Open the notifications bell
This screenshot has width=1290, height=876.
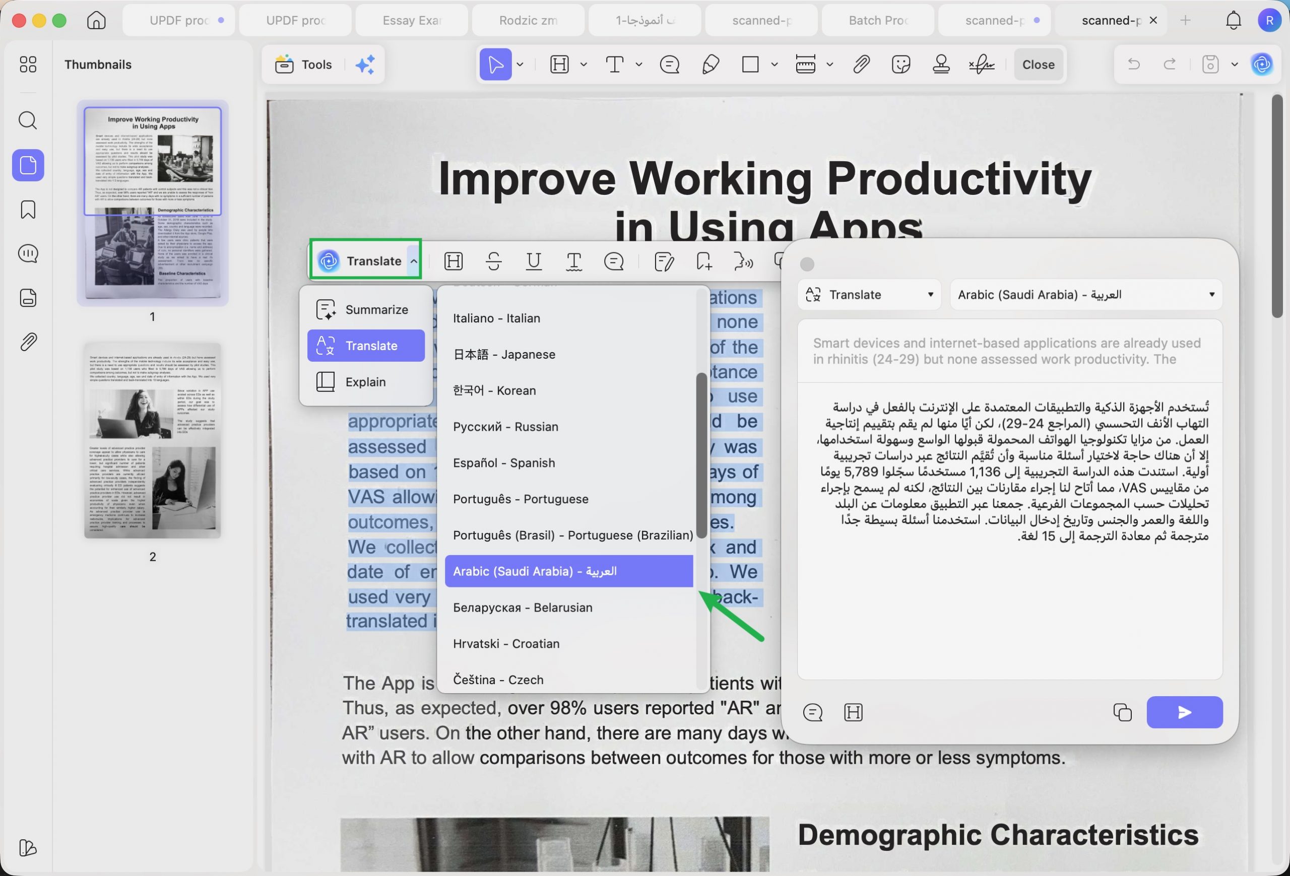point(1233,21)
